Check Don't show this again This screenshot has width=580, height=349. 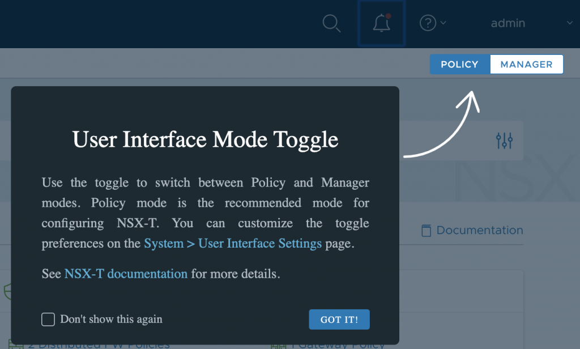(x=48, y=320)
